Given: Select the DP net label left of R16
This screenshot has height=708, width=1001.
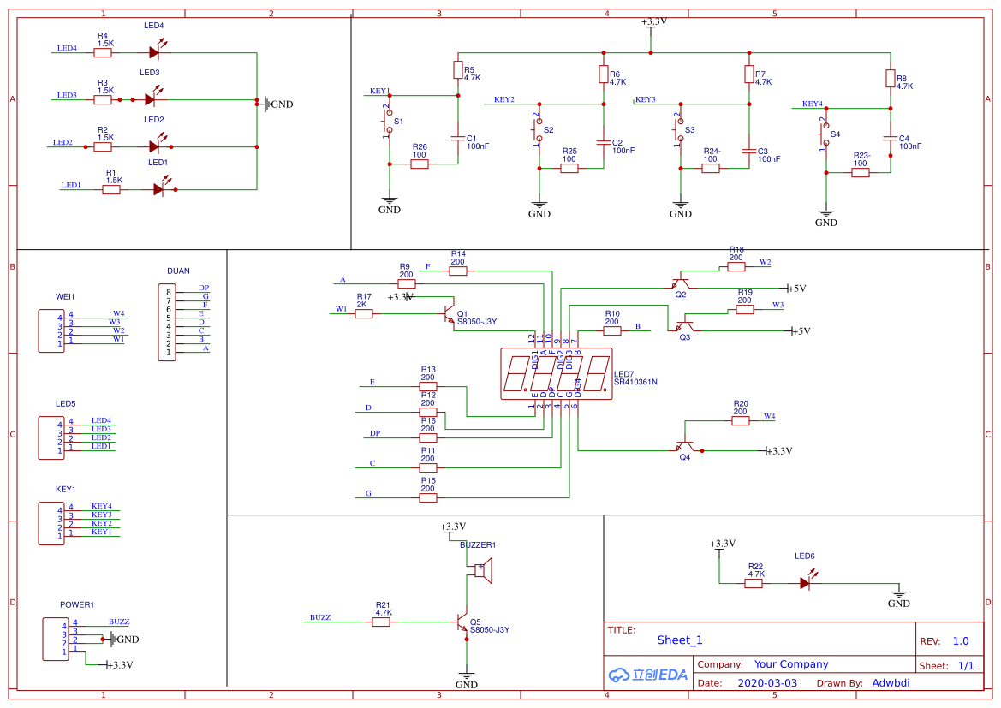Looking at the screenshot, I should click(x=375, y=433).
